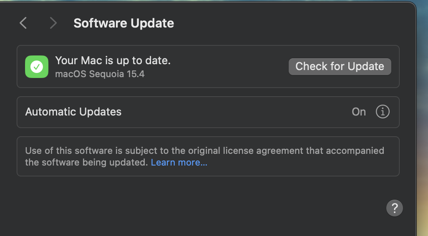Viewport: 428px width, 236px height.
Task: Click empty space in the Automatic Updates row
Action: point(234,112)
